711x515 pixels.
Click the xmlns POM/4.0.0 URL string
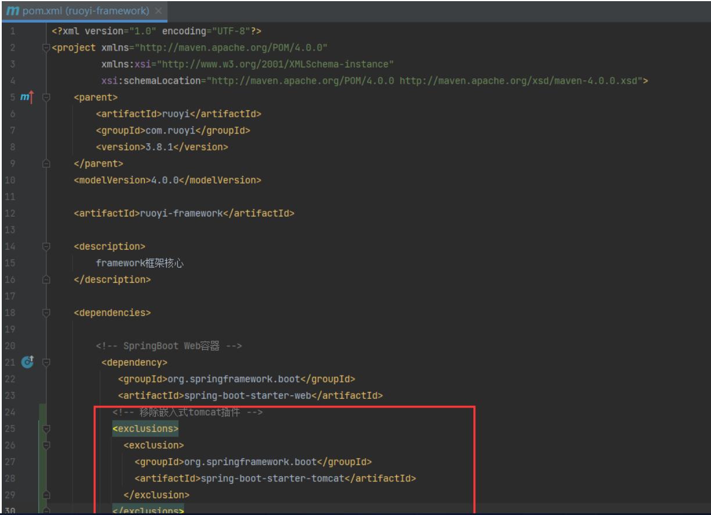tap(232, 48)
